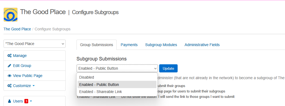Screen dimensions: 285x106
Task: Click the Subgroup Submissions heading
Action: click(x=101, y=59)
